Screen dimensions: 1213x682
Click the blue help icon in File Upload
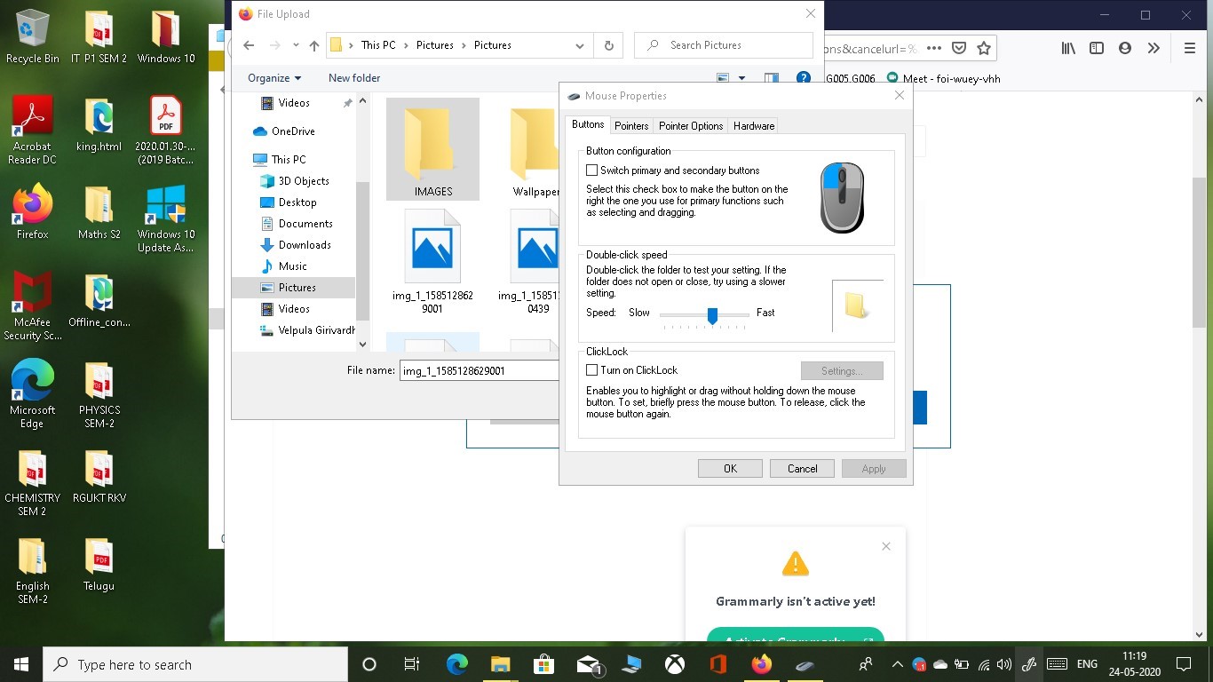click(804, 78)
